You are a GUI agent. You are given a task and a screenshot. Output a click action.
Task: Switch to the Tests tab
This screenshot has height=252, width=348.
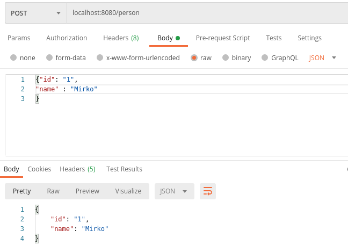pos(274,38)
